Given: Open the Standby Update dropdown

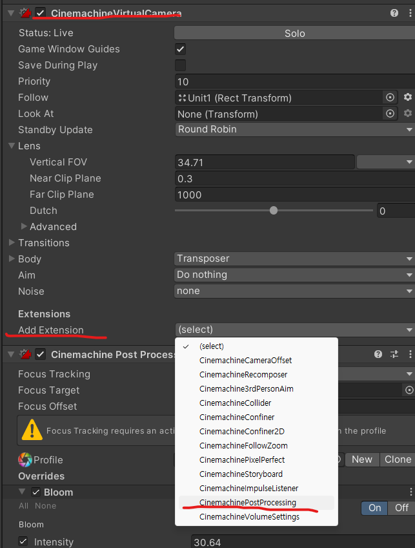Looking at the screenshot, I should click(x=294, y=129).
